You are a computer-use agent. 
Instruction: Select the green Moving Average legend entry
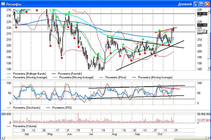(73, 77)
